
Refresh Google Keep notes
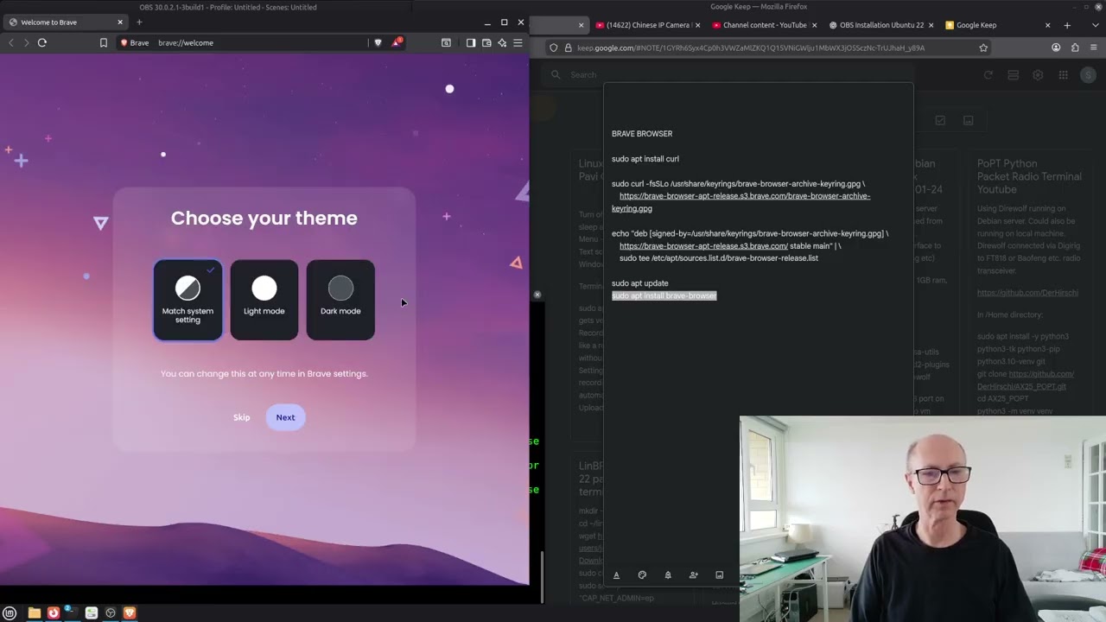tap(988, 75)
